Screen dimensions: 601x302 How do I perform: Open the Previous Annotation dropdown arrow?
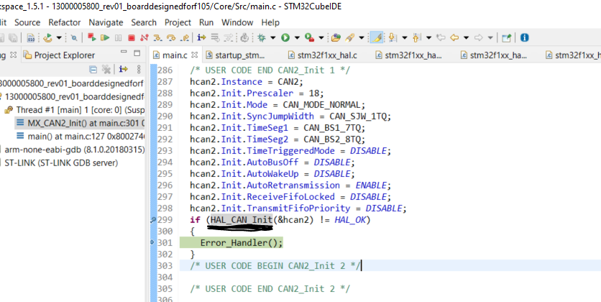[429, 37]
